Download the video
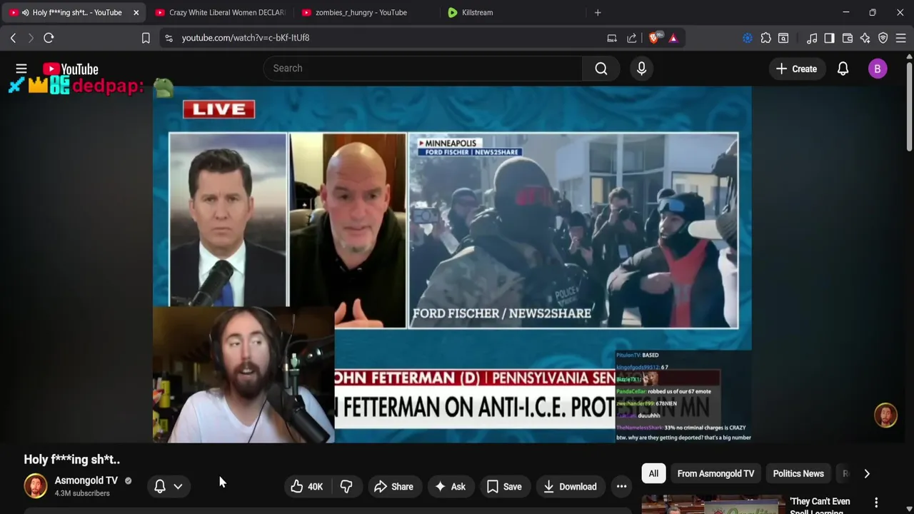Viewport: 914px width, 514px height. click(x=570, y=487)
